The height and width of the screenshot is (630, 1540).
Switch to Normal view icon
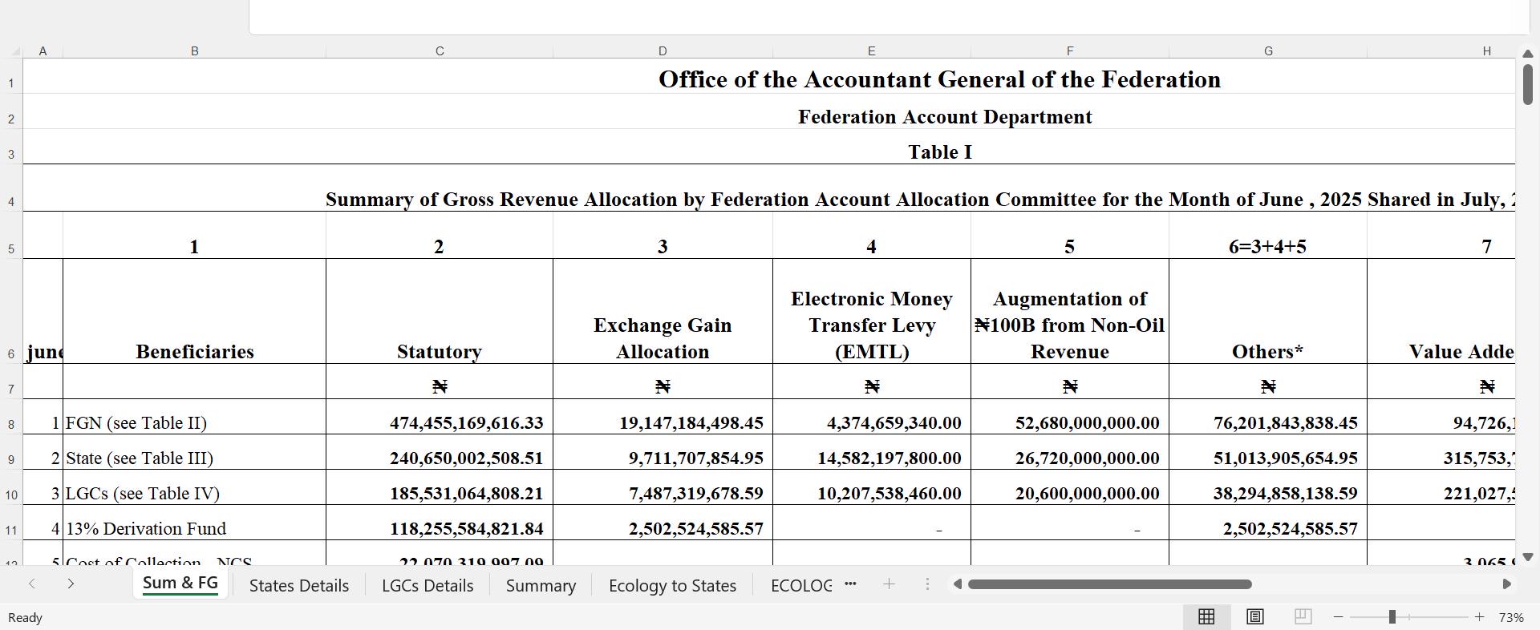tap(1206, 616)
